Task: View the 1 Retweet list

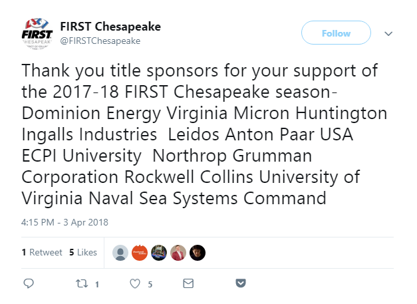Action: click(42, 252)
